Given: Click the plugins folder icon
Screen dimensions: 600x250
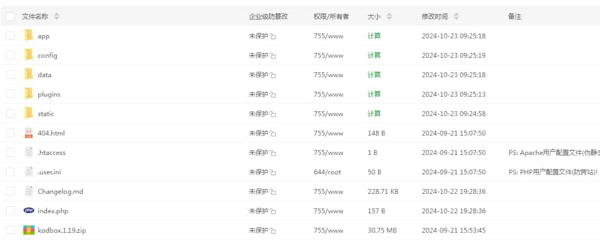Looking at the screenshot, I should (x=29, y=94).
